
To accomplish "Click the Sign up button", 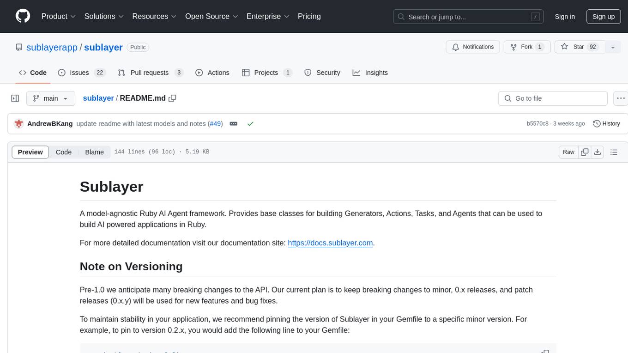I will (x=604, y=17).
